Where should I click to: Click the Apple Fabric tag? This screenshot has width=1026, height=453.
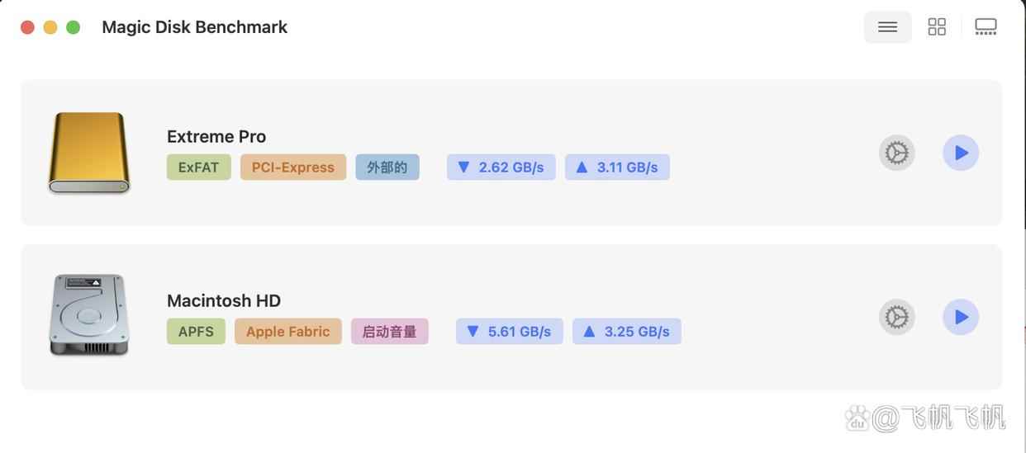tap(288, 332)
